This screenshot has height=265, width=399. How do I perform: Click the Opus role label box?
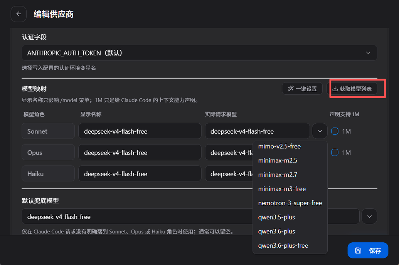point(48,153)
